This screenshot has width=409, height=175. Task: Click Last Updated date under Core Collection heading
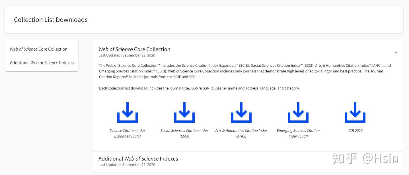(x=127, y=55)
